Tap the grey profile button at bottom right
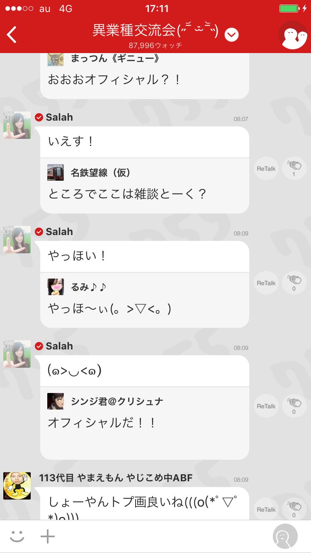Image resolution: width=311 pixels, height=553 pixels. (285, 536)
